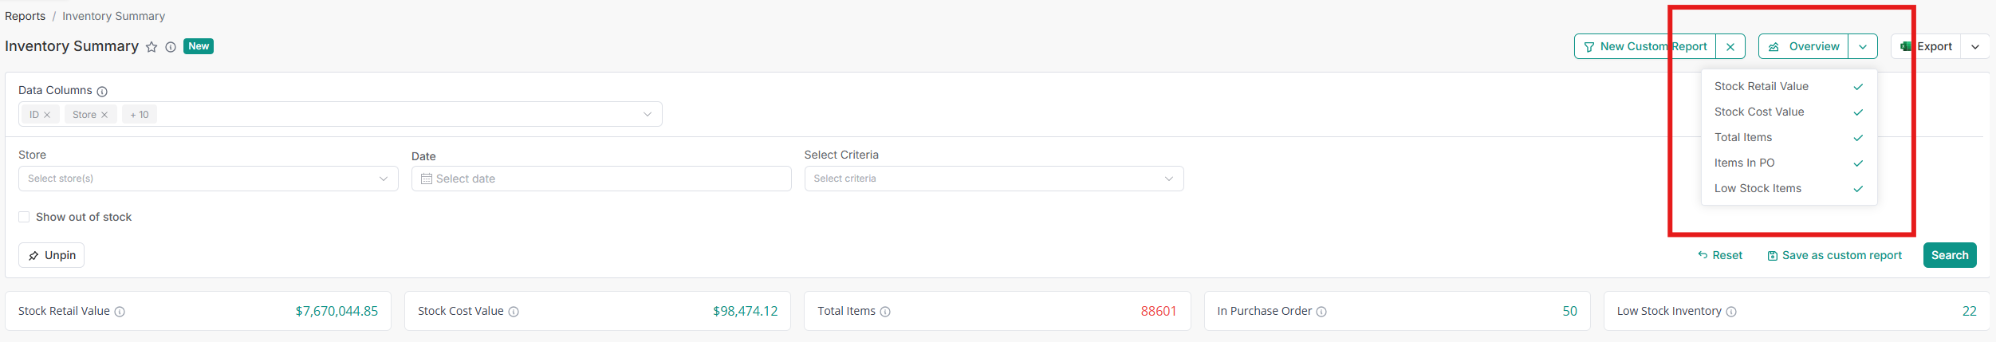Click the Select date input field

(600, 179)
